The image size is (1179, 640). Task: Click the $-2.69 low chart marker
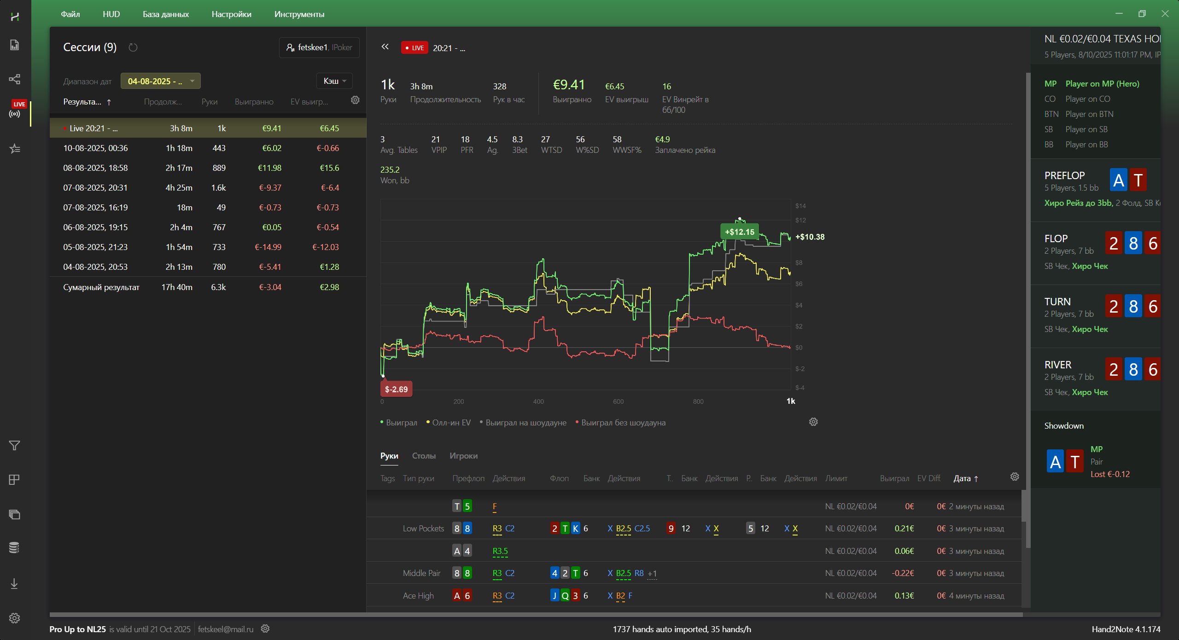[x=396, y=389]
